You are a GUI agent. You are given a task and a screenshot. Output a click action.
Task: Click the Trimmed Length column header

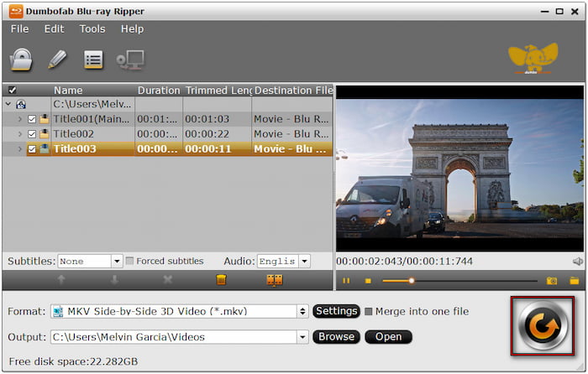[x=218, y=91]
